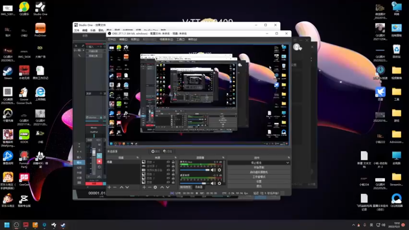Move scene up in scenes list

click(122, 187)
